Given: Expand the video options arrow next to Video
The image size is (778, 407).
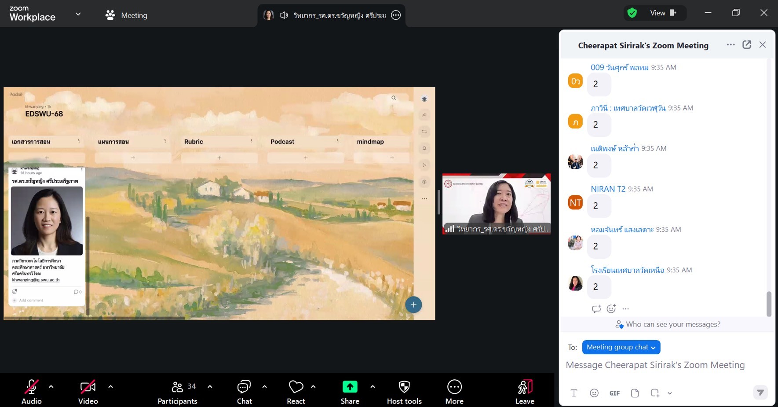Looking at the screenshot, I should point(110,387).
